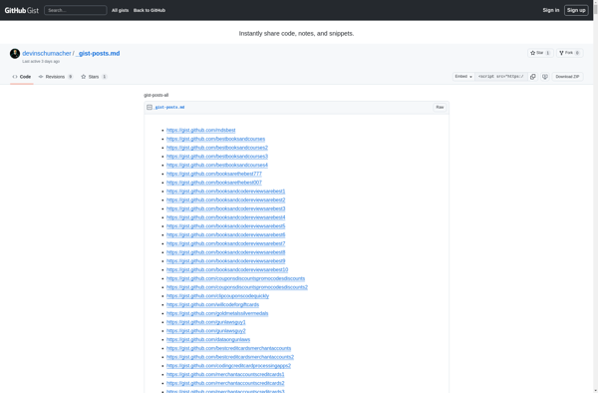
Task: Open link ending booksandcodereviewsarebest5
Action: coord(226,226)
